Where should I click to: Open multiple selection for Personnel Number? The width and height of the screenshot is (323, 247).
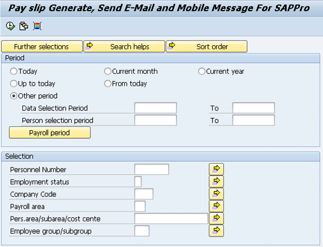[x=216, y=169]
